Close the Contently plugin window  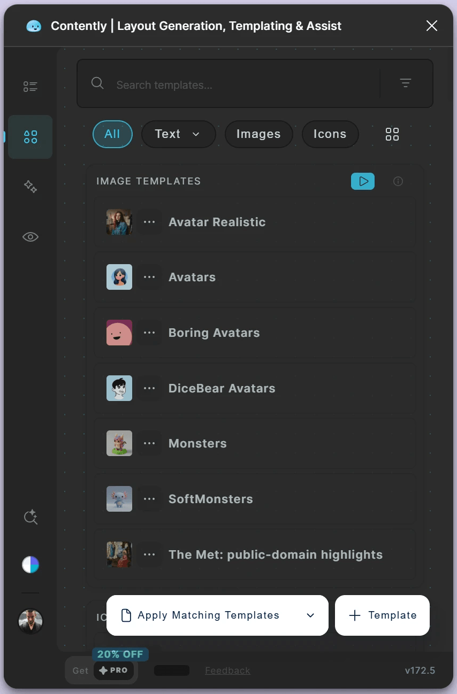(x=432, y=26)
